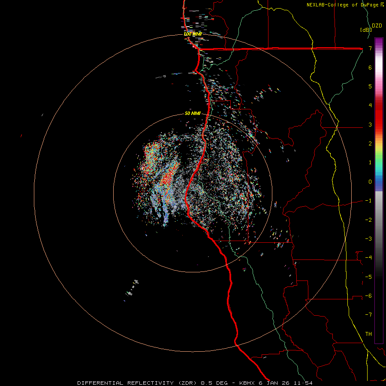This screenshot has height=386, width=386.
Task: Click the 7 tick label on color scale
Action: tap(370, 48)
